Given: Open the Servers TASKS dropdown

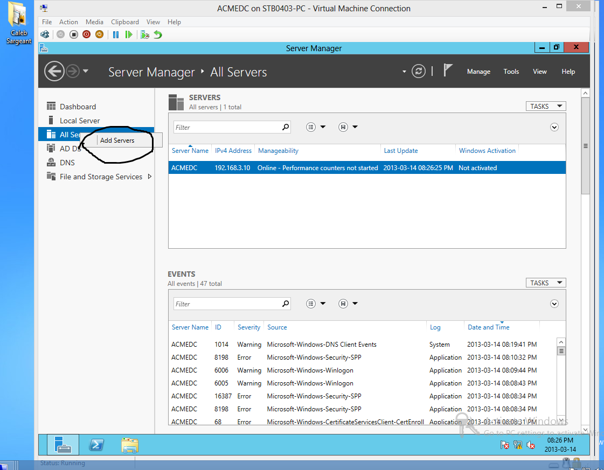Looking at the screenshot, I should 545,106.
